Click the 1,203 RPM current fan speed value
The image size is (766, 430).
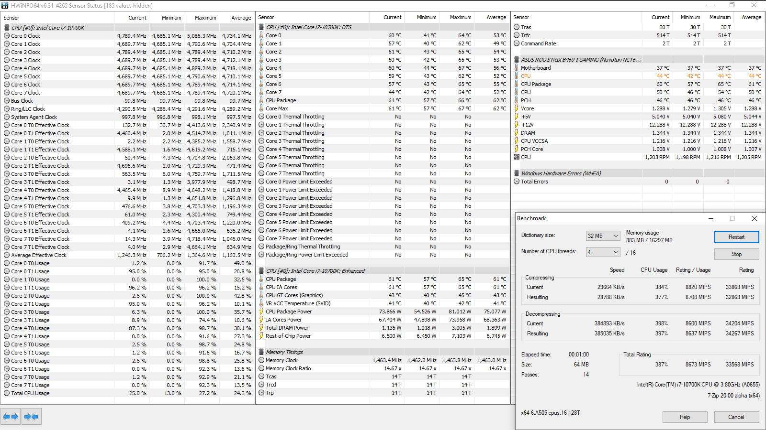(657, 157)
